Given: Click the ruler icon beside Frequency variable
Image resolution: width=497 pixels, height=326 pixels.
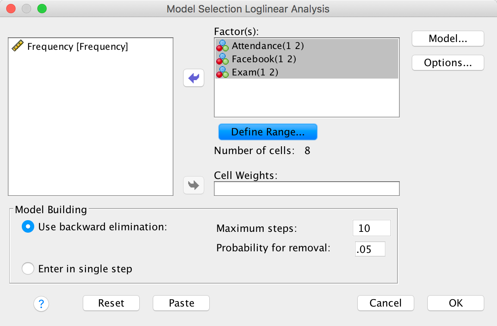Looking at the screenshot, I should coord(18,47).
